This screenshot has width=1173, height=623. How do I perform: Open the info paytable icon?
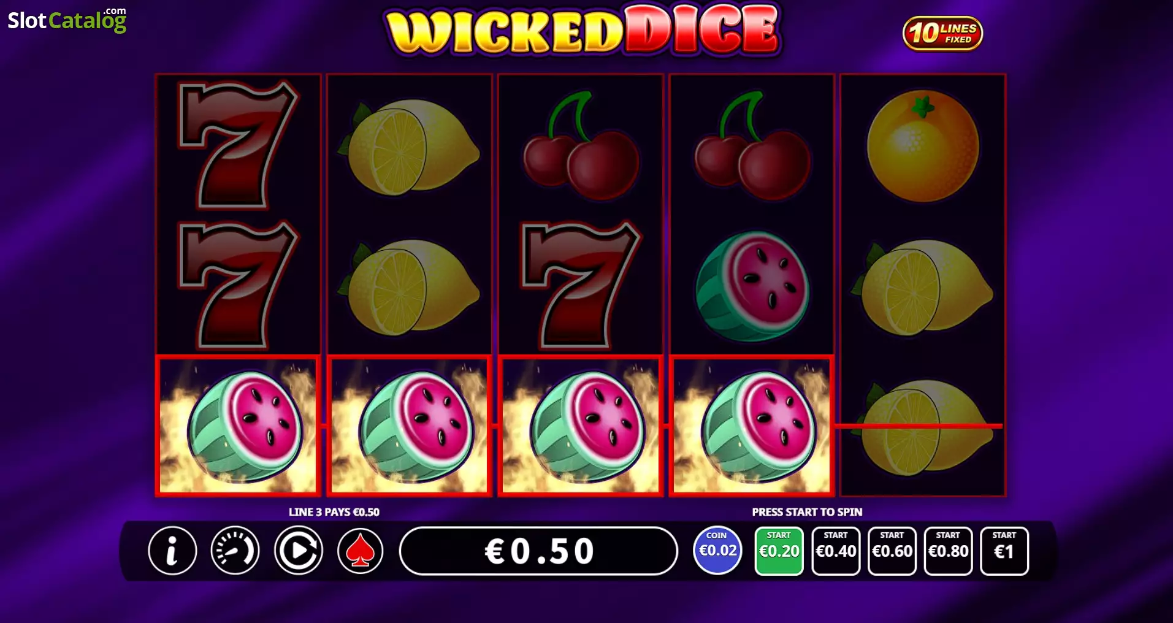(x=172, y=551)
